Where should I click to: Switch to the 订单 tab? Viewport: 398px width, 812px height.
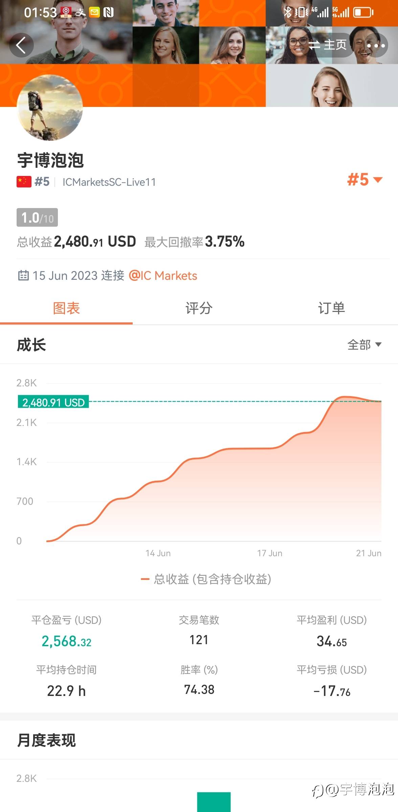pos(331,308)
